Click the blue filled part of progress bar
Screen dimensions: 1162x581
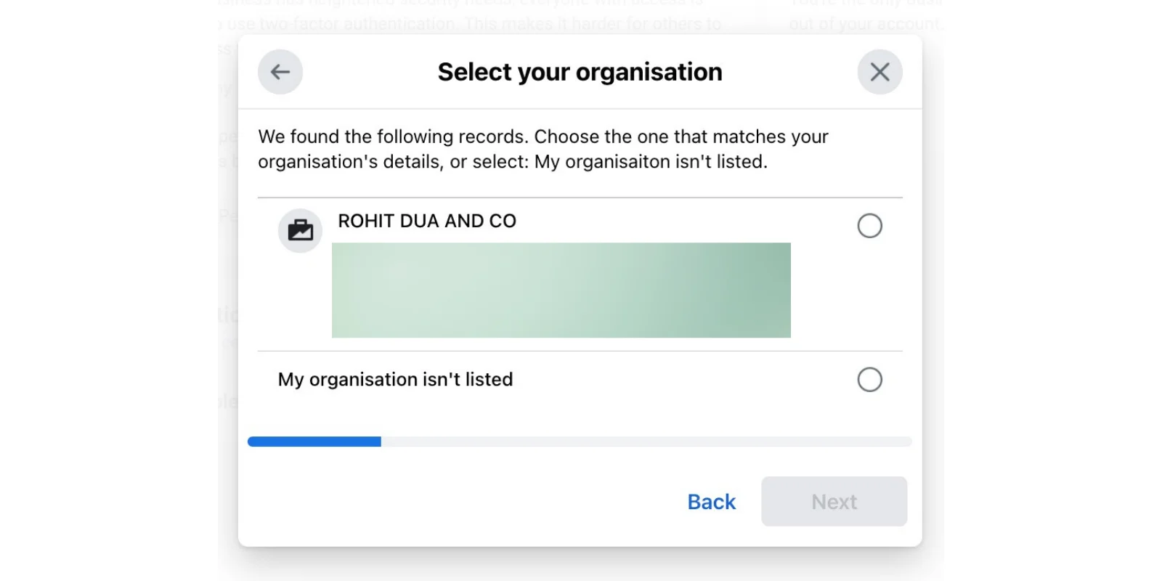coord(314,442)
